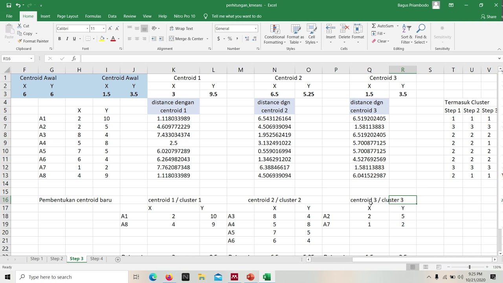Click the Windows taskbar search box
The image size is (503, 283).
tap(72, 277)
